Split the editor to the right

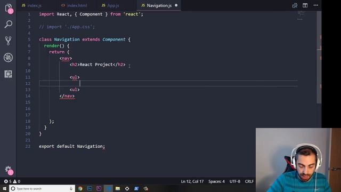coord(305,5)
